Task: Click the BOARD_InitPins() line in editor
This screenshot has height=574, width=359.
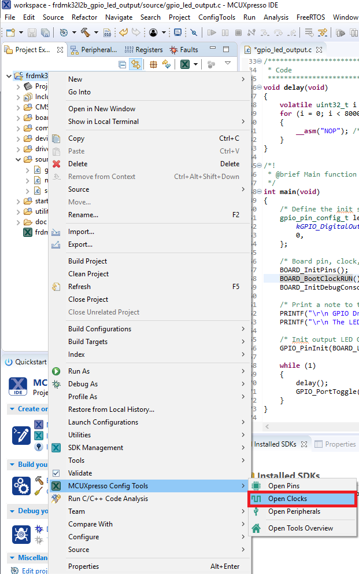Action: [306, 270]
